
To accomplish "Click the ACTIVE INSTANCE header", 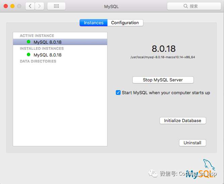I will tap(37, 36).
